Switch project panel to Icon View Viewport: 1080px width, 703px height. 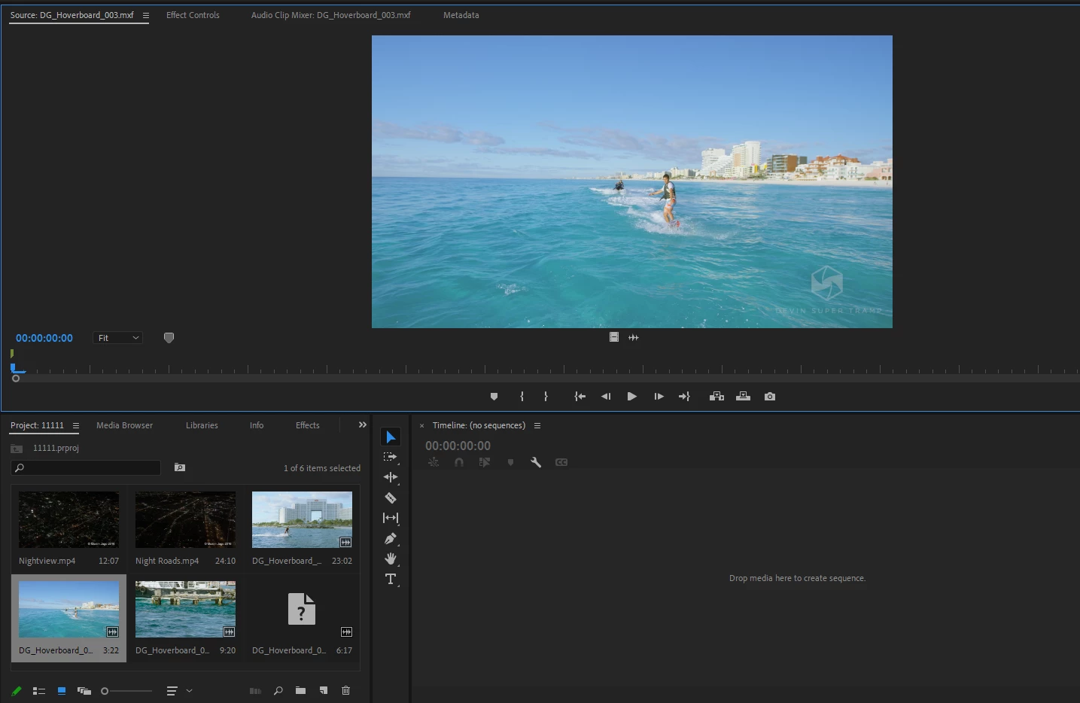tap(62, 691)
